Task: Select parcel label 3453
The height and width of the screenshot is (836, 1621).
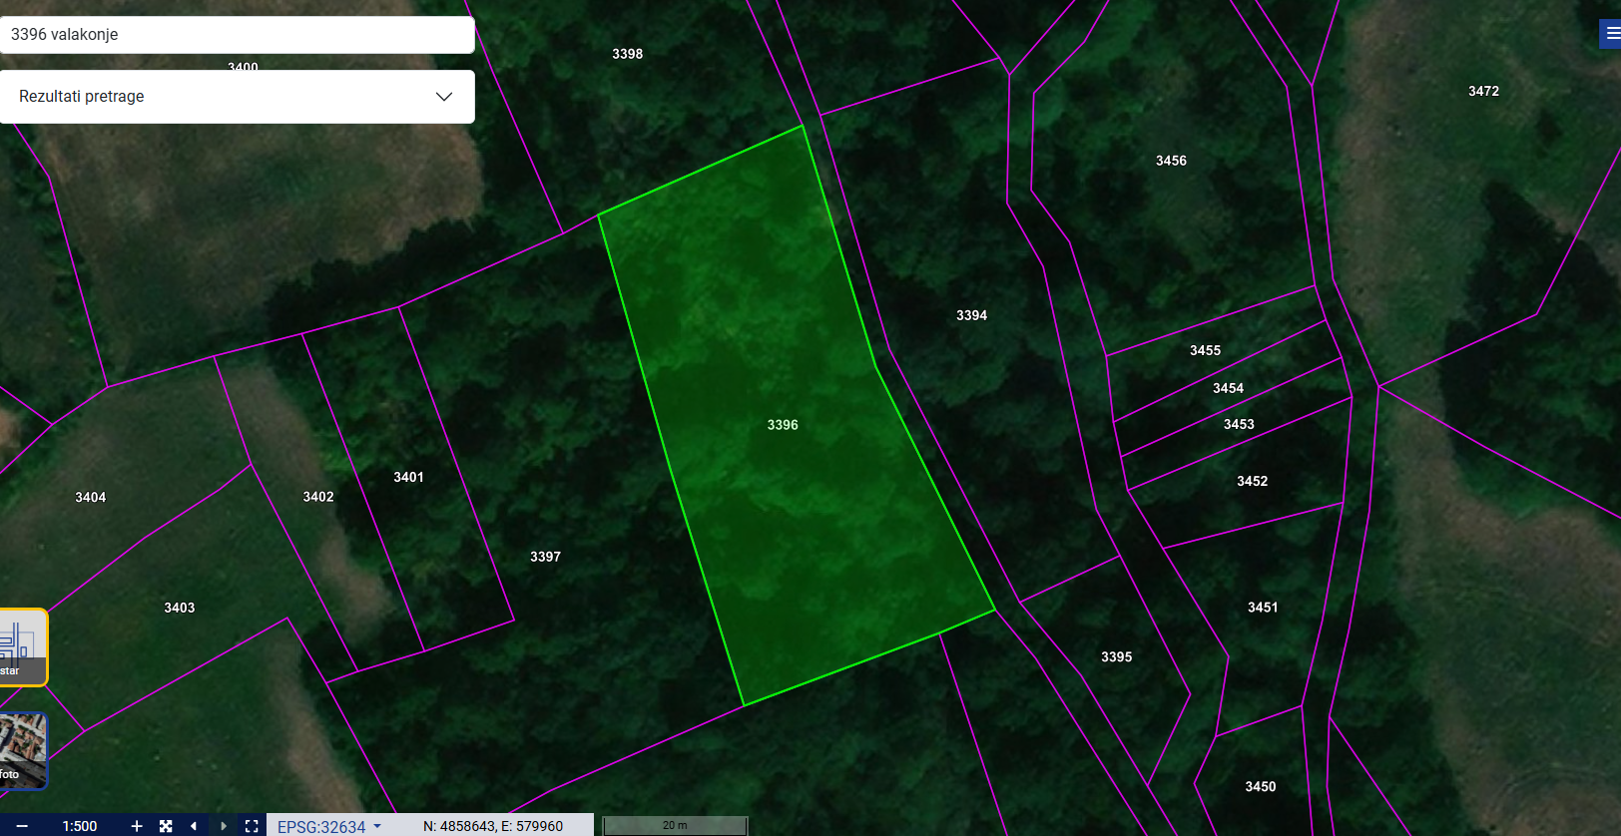Action: tap(1240, 424)
